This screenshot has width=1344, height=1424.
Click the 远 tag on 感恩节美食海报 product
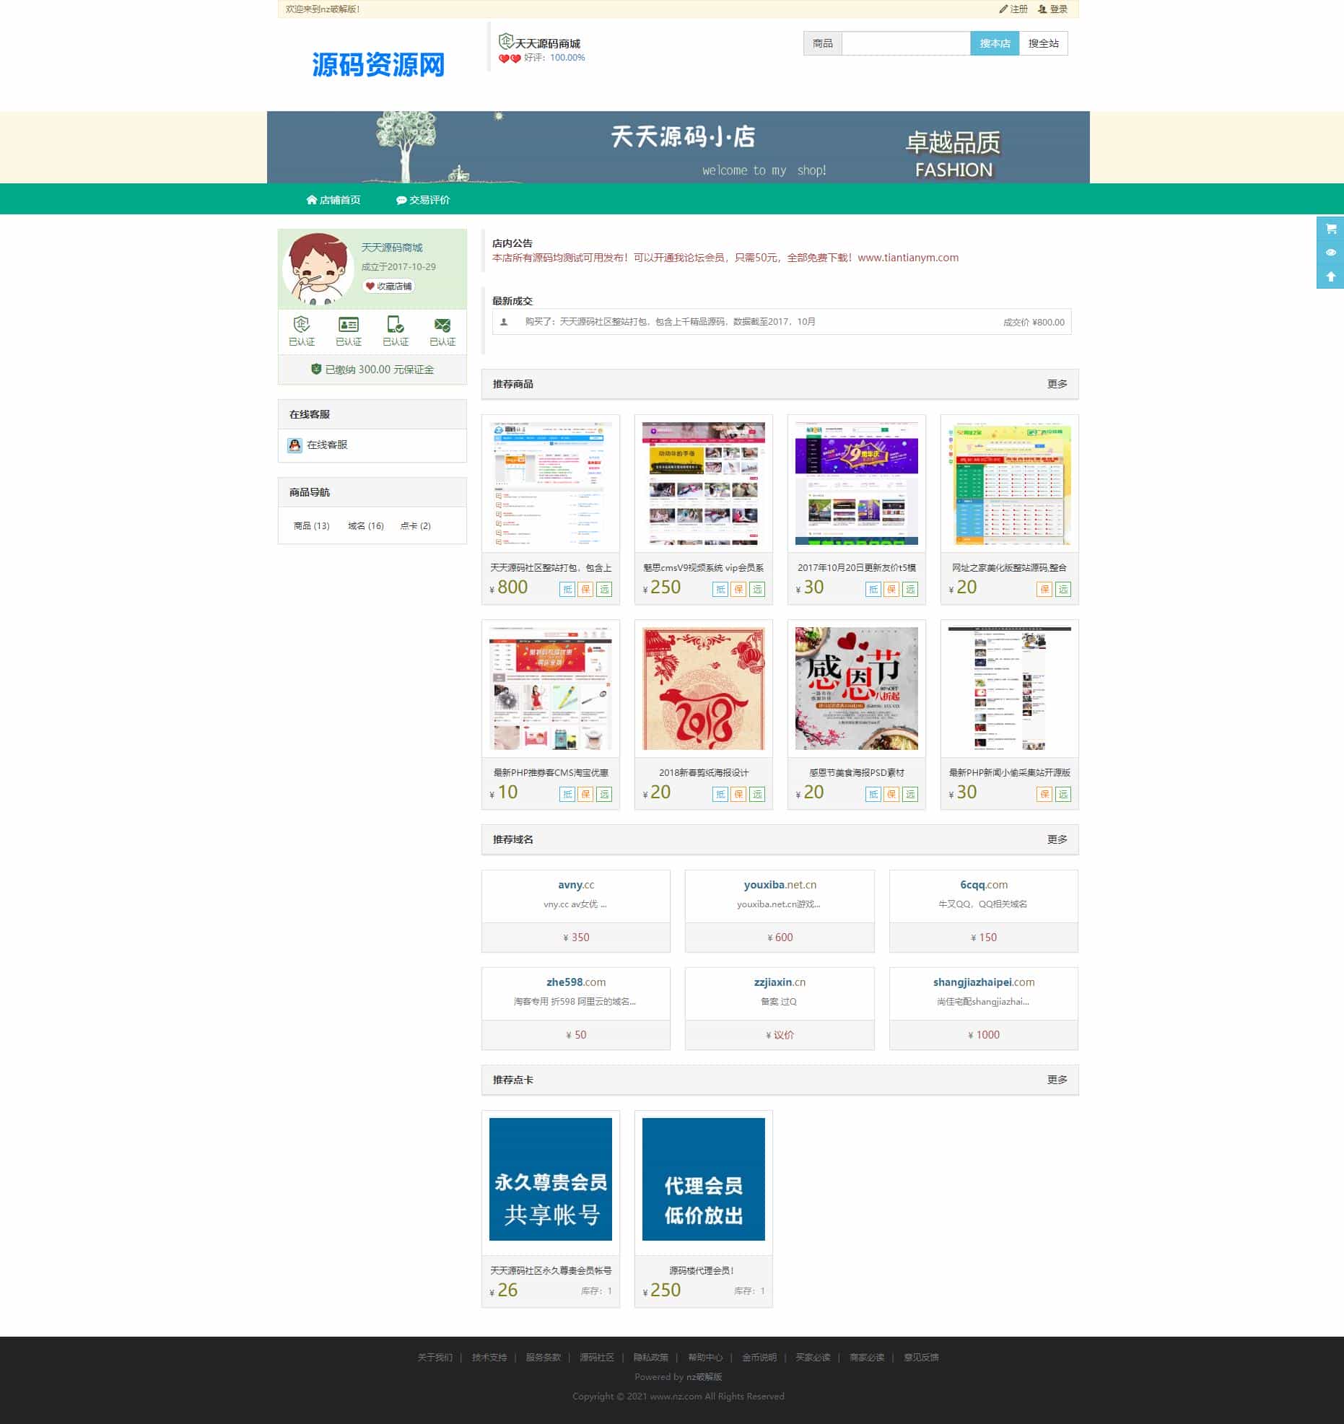[910, 795]
